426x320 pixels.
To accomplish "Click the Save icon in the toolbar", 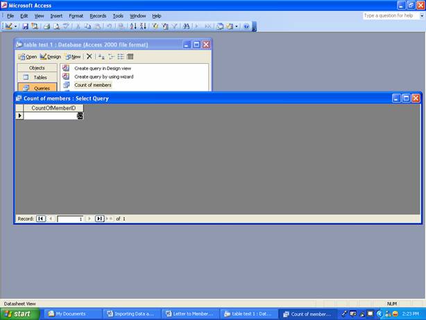I will (x=25, y=26).
